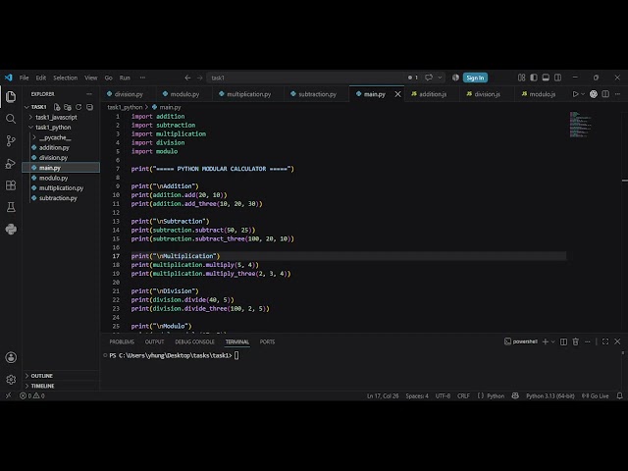Expand the OUTLINE section

41,376
